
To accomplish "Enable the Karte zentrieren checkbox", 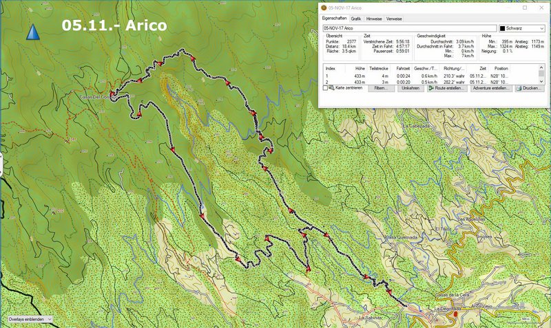I will 325,89.
